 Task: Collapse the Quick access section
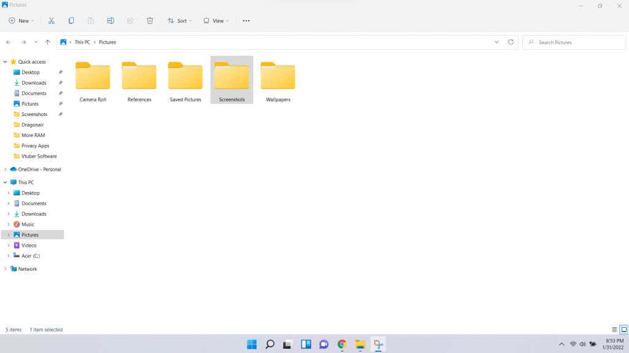pyautogui.click(x=6, y=62)
